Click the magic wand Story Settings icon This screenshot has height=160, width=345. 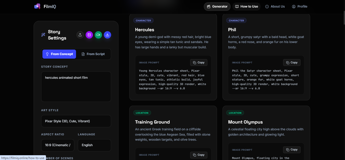[43, 35]
